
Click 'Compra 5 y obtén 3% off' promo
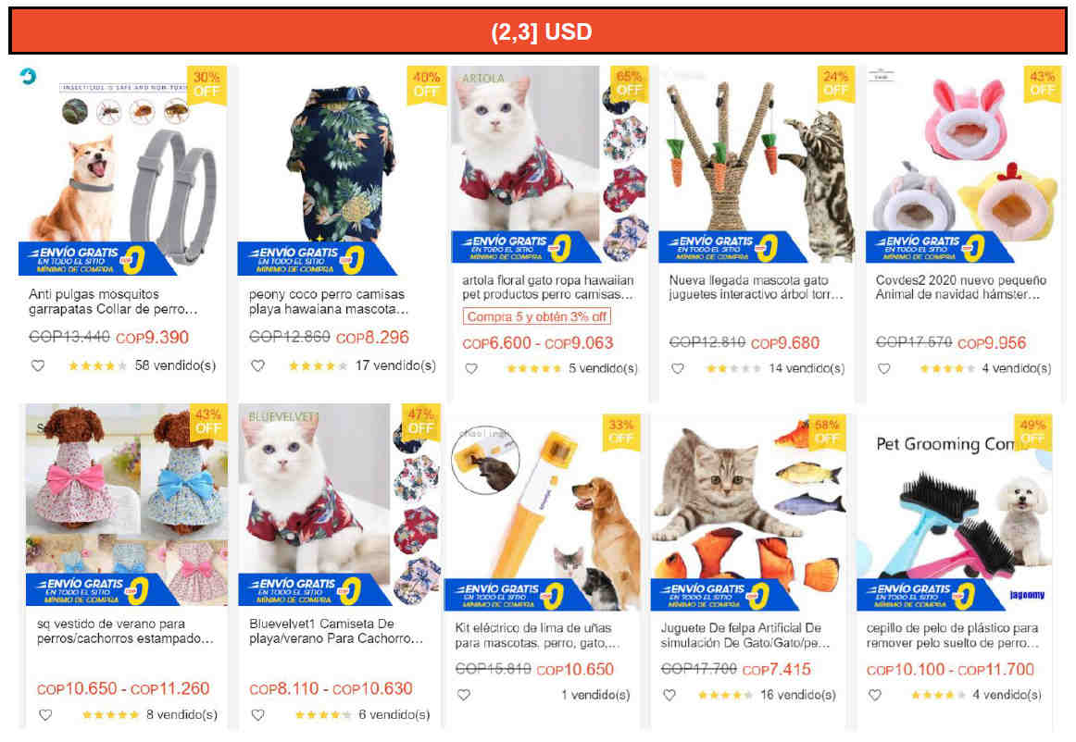tap(537, 316)
